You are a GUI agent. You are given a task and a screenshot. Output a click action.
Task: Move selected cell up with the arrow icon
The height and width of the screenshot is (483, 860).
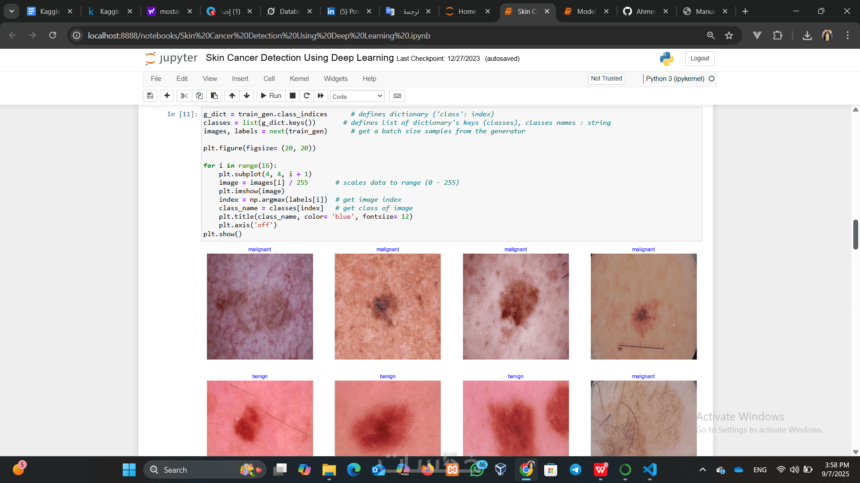point(232,96)
